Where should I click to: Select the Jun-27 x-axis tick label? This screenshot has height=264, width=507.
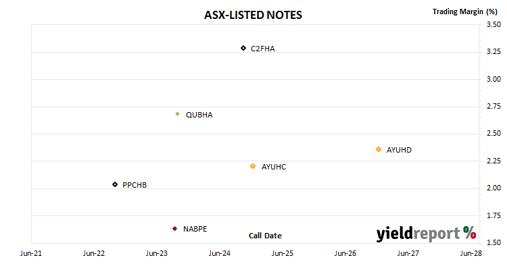point(408,253)
